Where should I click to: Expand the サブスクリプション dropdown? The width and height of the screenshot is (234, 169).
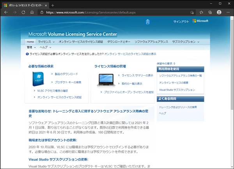[x=186, y=42]
